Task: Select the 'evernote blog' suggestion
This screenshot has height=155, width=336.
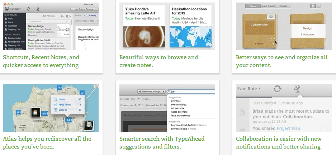Action: 179,105
